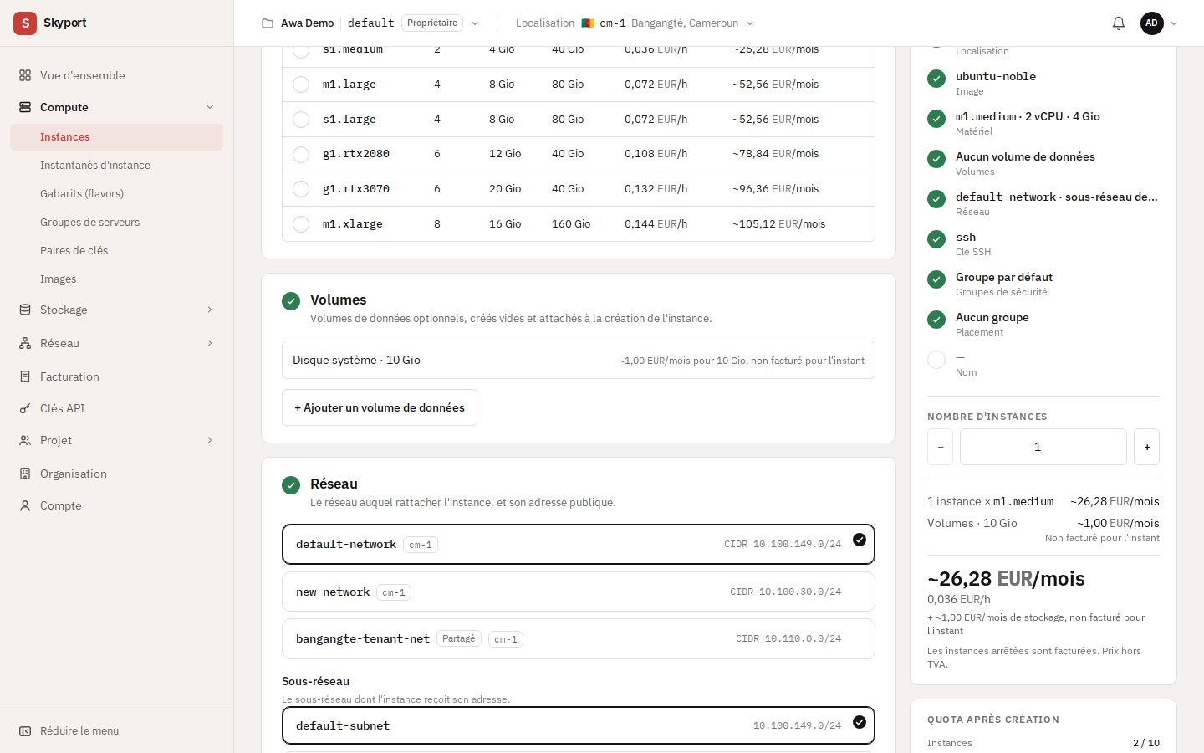The image size is (1204, 753).
Task: Click the Projet people icon
Action: pyautogui.click(x=25, y=440)
